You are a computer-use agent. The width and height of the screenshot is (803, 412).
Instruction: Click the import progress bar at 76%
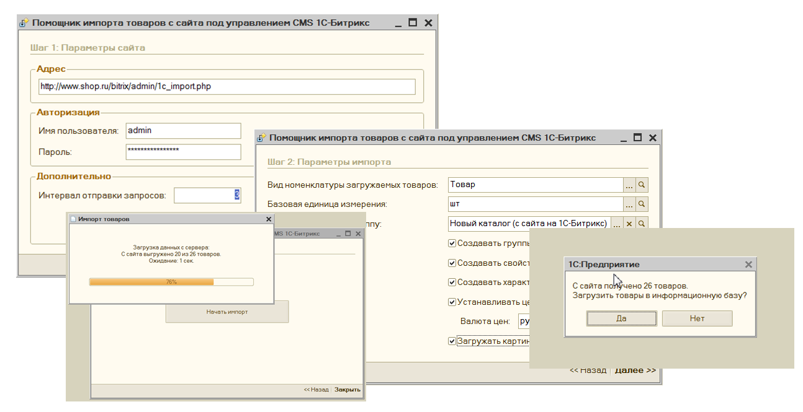coord(171,282)
